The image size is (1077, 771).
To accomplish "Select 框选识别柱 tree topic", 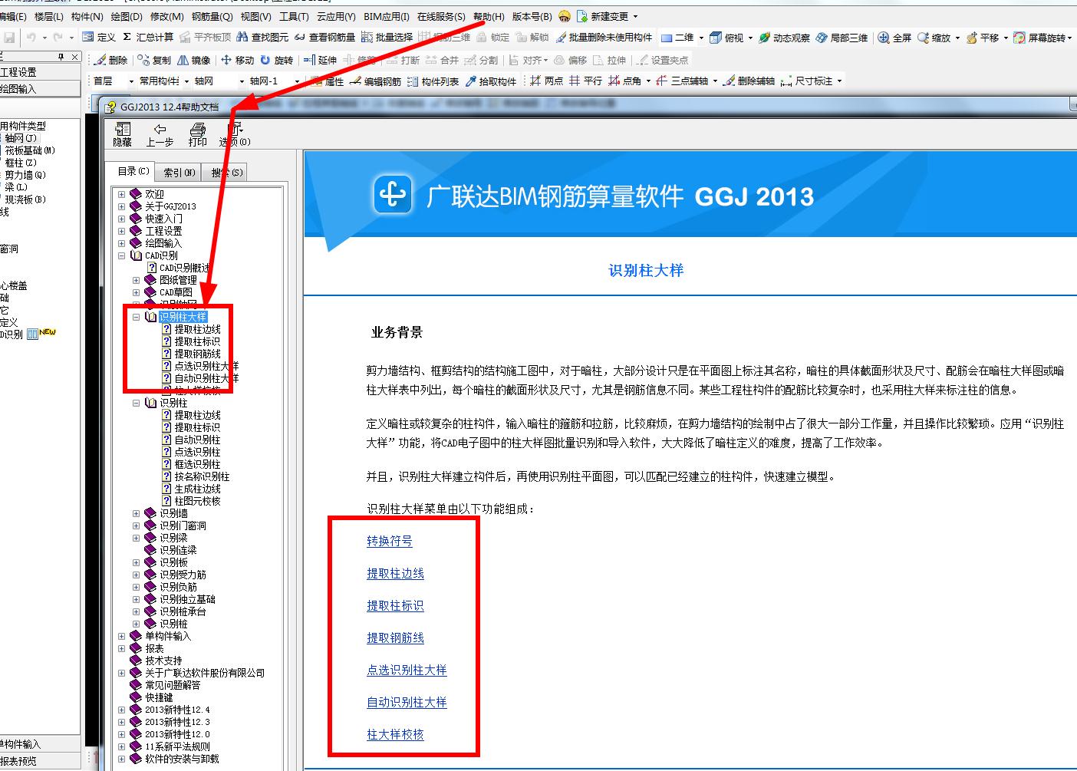I will [197, 464].
